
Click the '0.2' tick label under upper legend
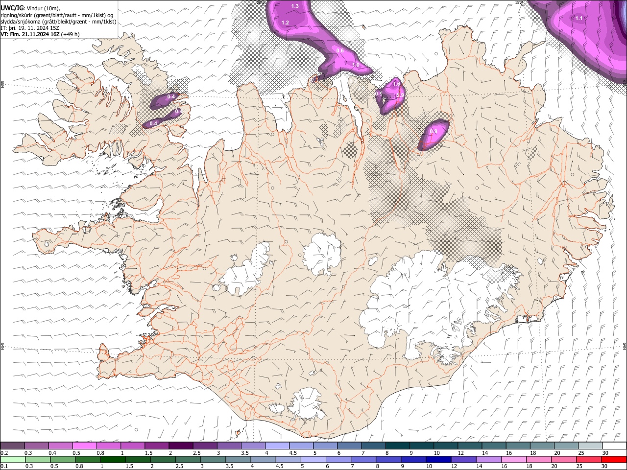4,453
